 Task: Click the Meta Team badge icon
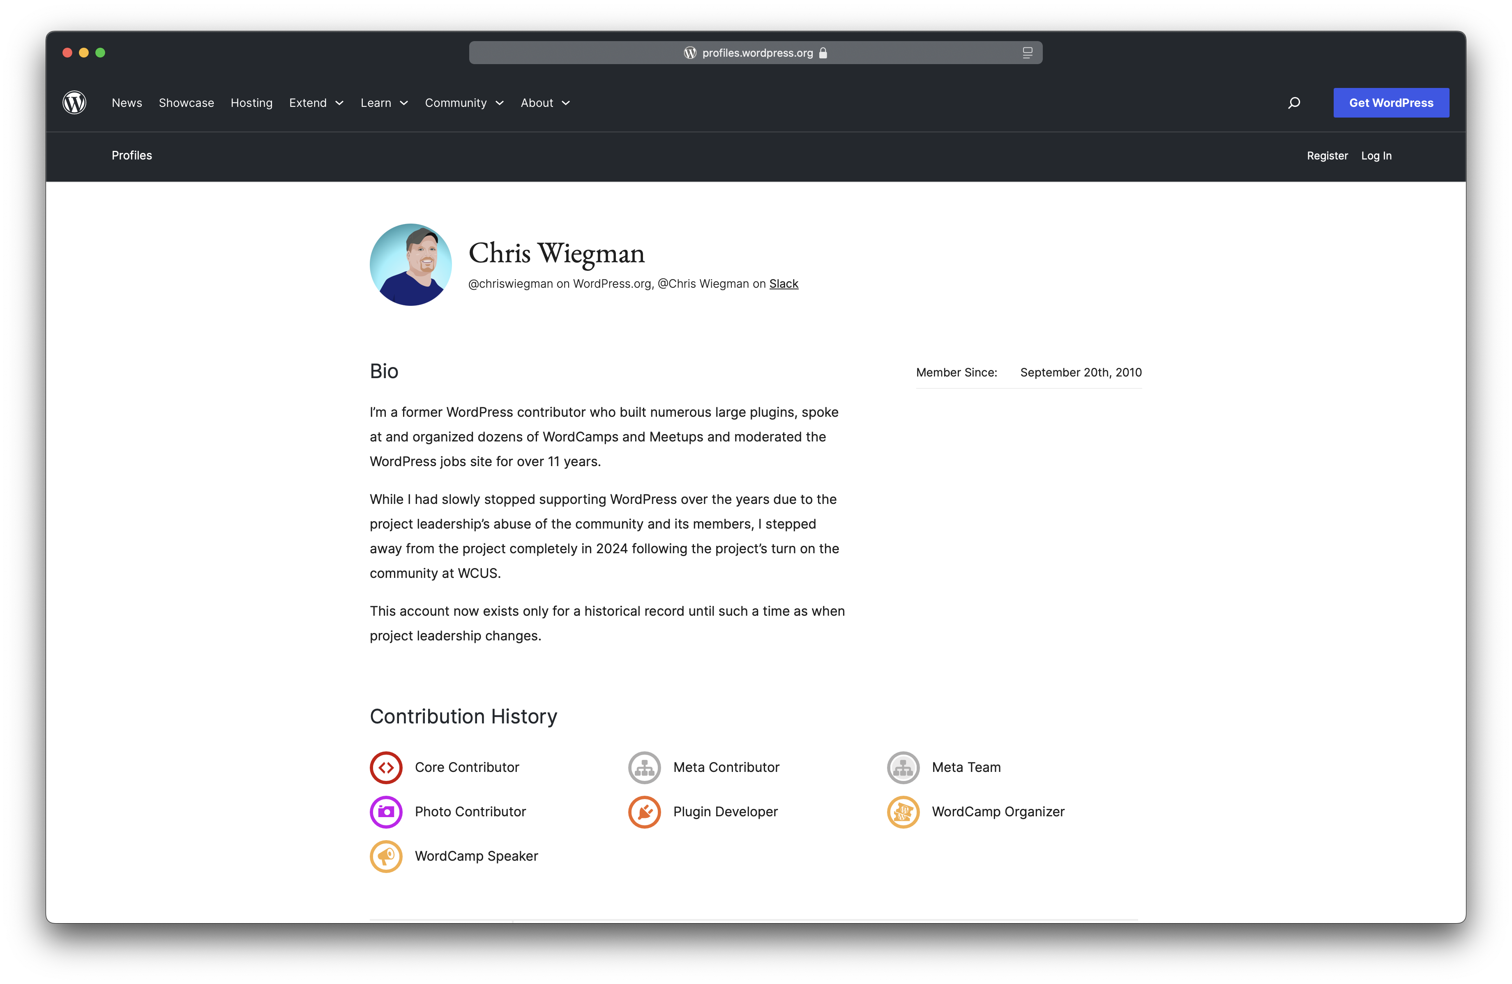pyautogui.click(x=903, y=767)
